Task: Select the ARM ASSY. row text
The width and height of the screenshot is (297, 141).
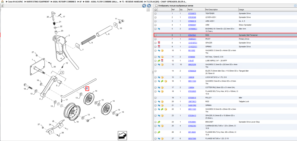Action: click(x=210, y=21)
